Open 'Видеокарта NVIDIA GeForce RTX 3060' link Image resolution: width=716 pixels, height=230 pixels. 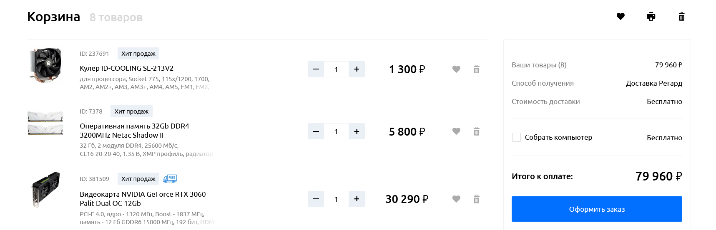click(x=143, y=194)
